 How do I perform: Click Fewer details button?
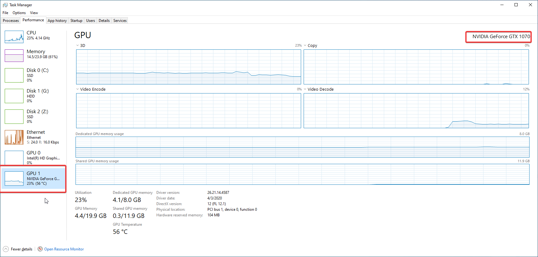pos(18,249)
